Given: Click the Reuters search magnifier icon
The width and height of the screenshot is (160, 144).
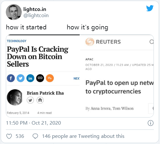Looking at the screenshot, I should (x=152, y=42).
